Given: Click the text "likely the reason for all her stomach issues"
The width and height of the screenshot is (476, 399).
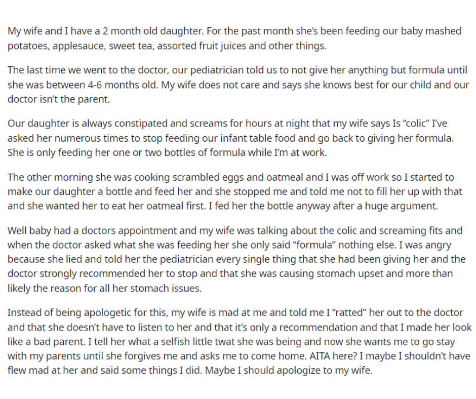Looking at the screenshot, I should click(x=104, y=288).
